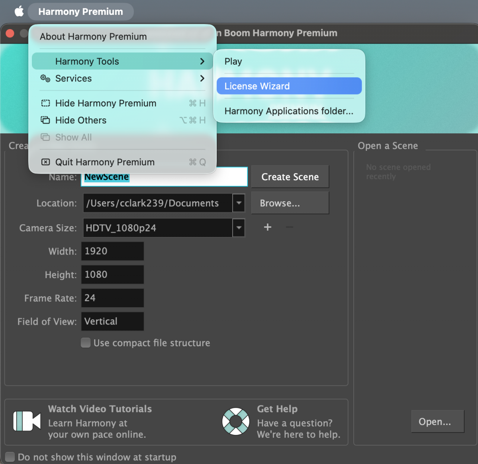Viewport: 478px width, 464px height.
Task: Click the Height field showing 1080
Action: [x=113, y=275]
